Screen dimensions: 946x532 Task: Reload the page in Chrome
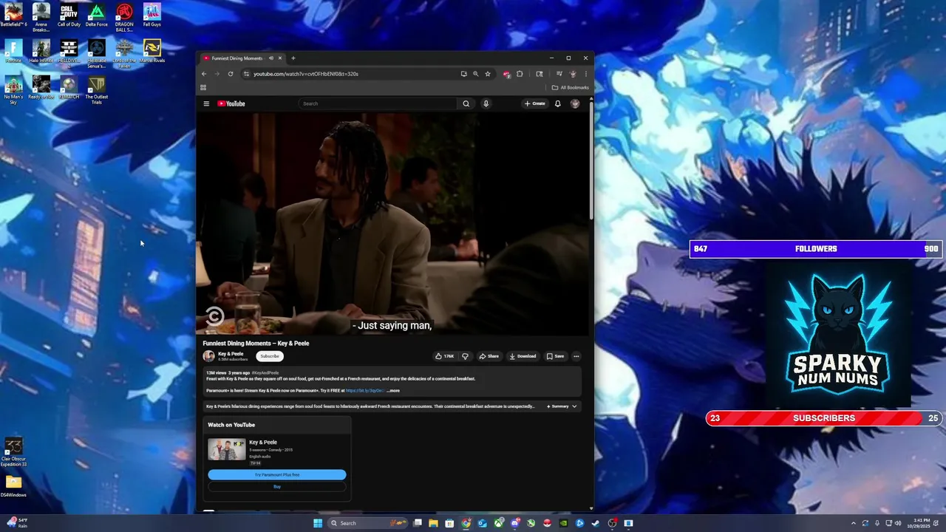[231, 74]
